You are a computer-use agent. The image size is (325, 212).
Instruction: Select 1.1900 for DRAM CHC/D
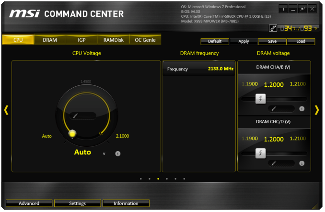[x=250, y=139]
